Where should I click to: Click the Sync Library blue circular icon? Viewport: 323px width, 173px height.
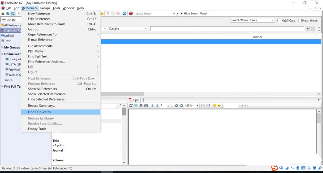point(124,14)
